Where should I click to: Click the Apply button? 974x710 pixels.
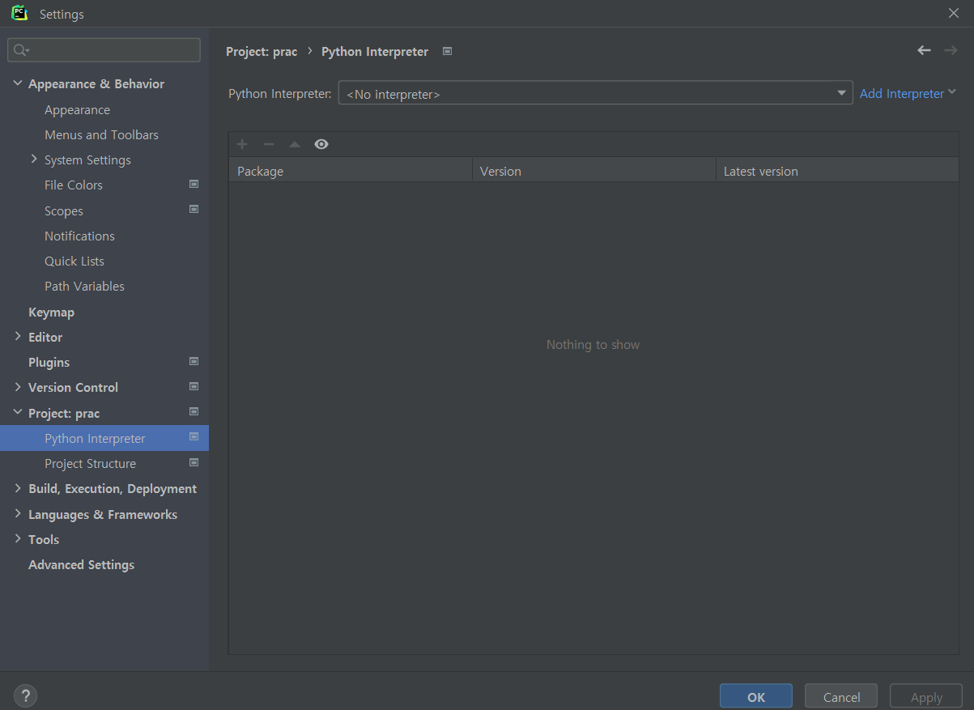926,697
